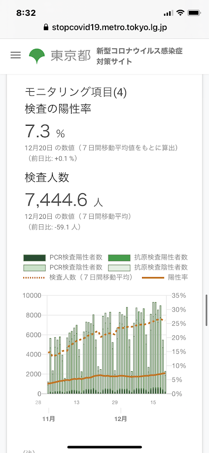This screenshot has height=453, width=209.
Task: Click the page scrollbar on right edge
Action: [x=207, y=310]
